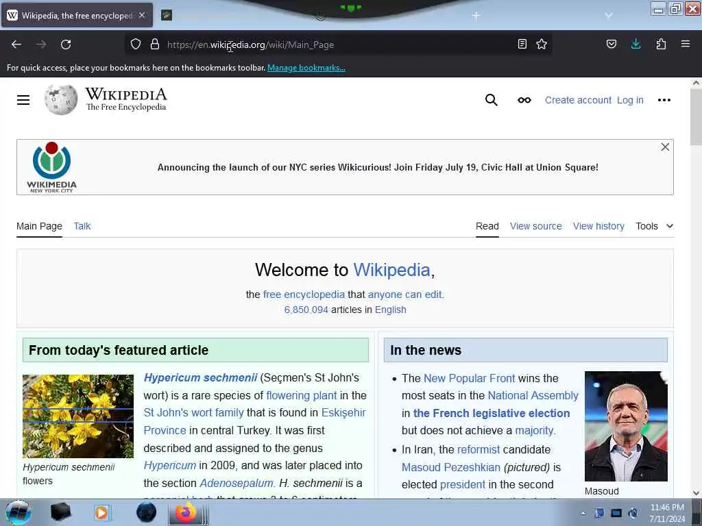702x526 pixels.
Task: Open St John's wort family link
Action: (193, 412)
